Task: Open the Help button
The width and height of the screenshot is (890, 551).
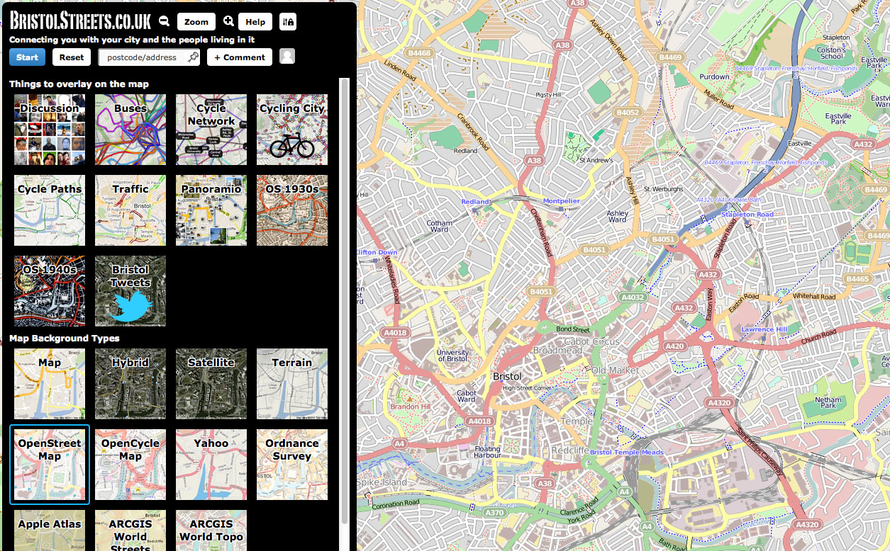Action: [x=255, y=22]
